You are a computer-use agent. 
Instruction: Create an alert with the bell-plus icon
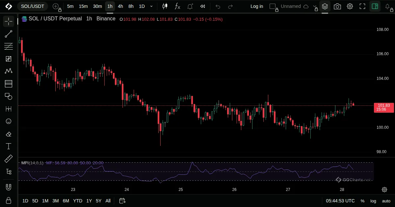click(190, 6)
